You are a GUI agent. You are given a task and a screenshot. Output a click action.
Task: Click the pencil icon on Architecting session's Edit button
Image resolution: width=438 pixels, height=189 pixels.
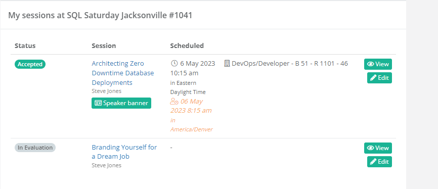point(373,78)
